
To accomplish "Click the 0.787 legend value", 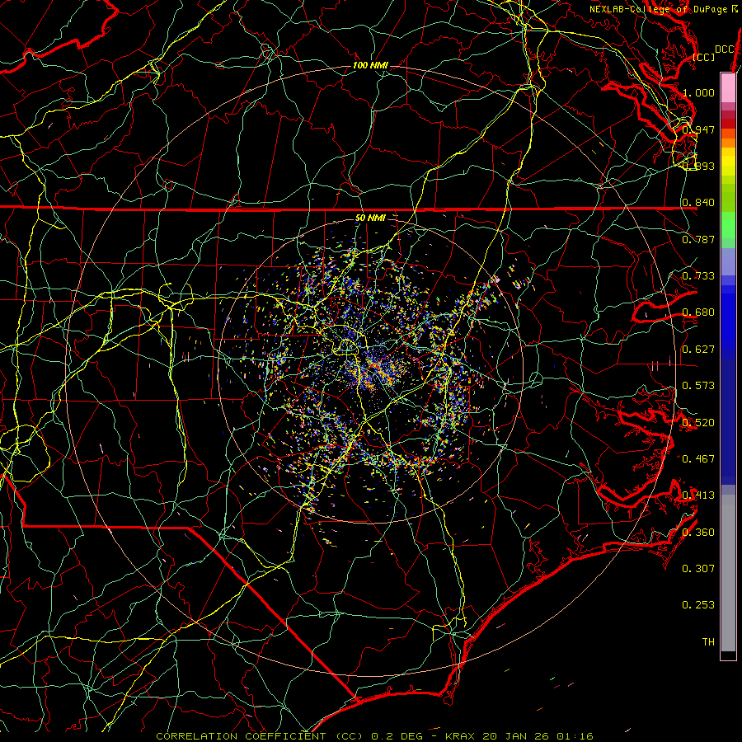I will pyautogui.click(x=698, y=239).
